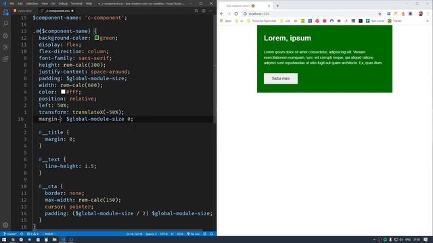The width and height of the screenshot is (433, 243).
Task: Click the feedback smiley in status bar
Action: [204, 234]
